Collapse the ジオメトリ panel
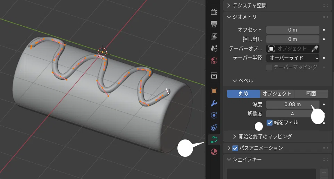 (x=229, y=17)
